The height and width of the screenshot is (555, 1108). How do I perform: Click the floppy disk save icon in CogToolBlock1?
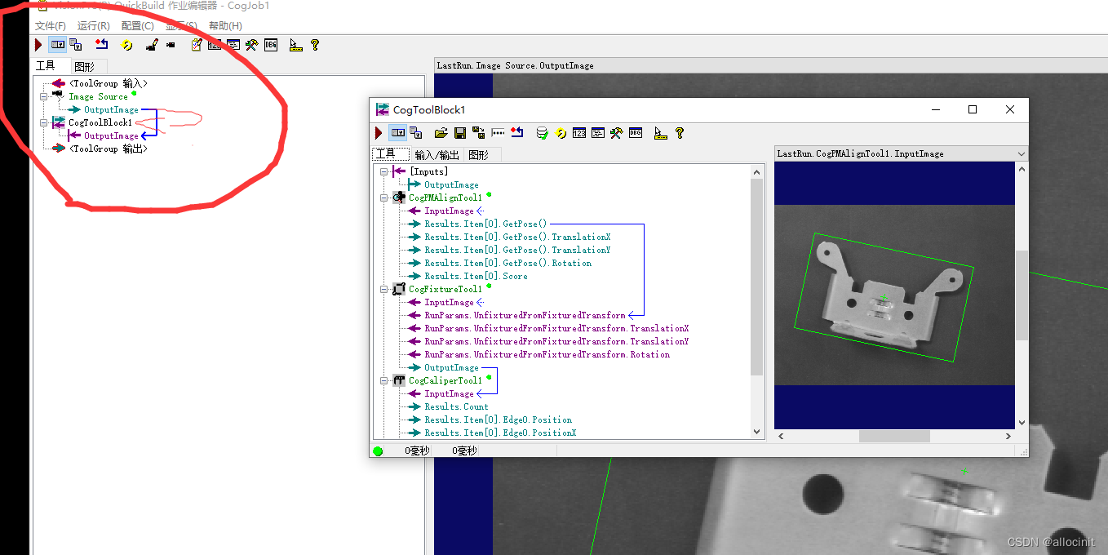coord(460,133)
